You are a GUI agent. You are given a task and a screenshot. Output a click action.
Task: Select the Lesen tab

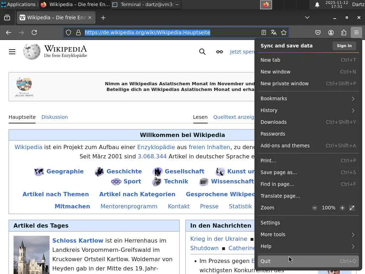200,117
